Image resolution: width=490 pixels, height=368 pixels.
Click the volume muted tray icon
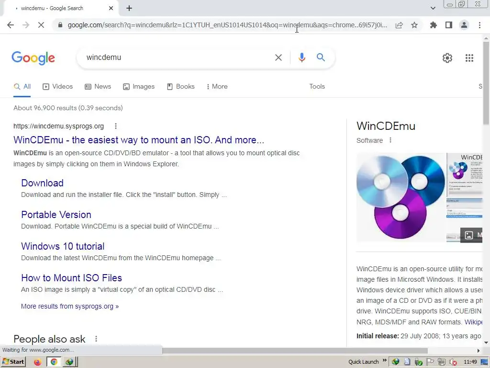[x=453, y=362]
